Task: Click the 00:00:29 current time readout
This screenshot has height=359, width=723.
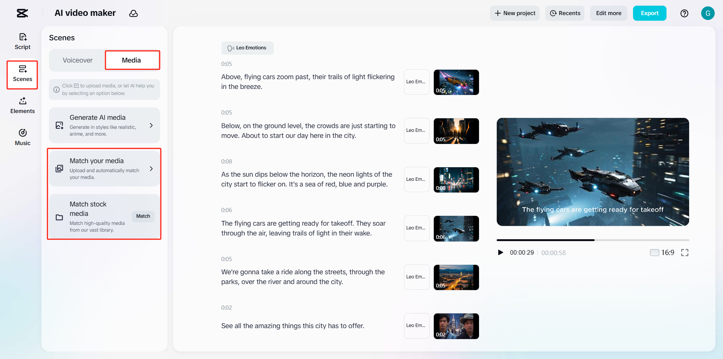Action: coord(522,253)
